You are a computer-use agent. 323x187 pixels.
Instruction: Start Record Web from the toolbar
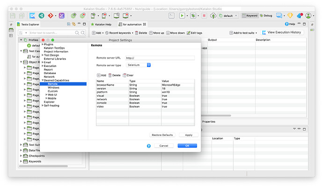point(83,15)
